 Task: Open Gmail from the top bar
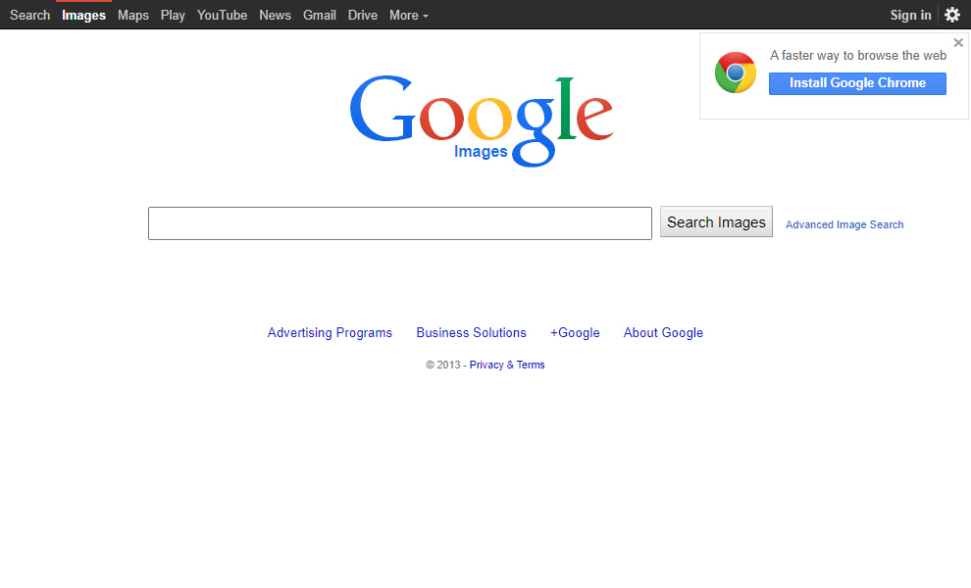point(320,16)
